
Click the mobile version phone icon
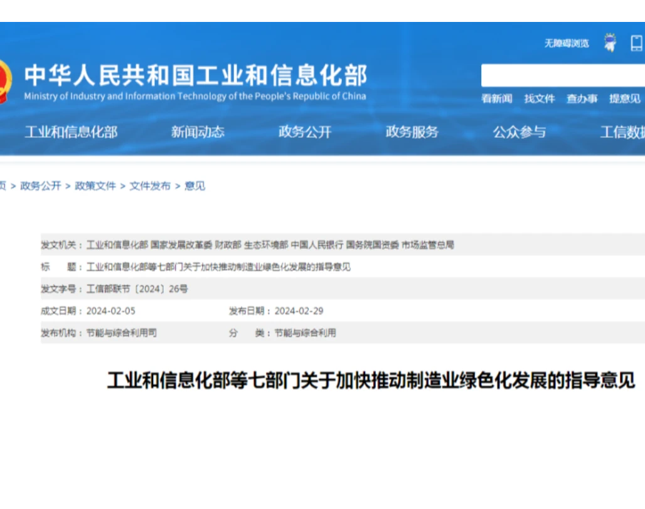coord(637,43)
